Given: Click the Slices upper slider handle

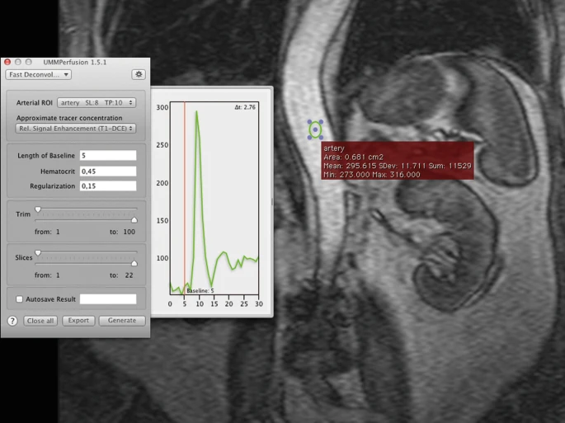Looking at the screenshot, I should pyautogui.click(x=134, y=263).
